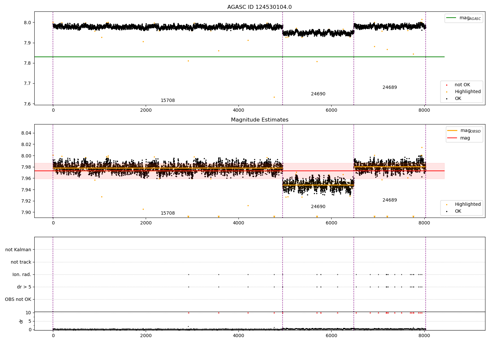Select the mag AGASC legend entry in top plot
The image size is (490, 343).
(464, 18)
